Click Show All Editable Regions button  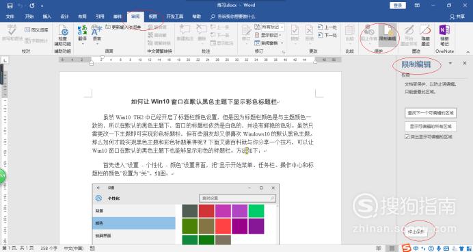click(431, 127)
